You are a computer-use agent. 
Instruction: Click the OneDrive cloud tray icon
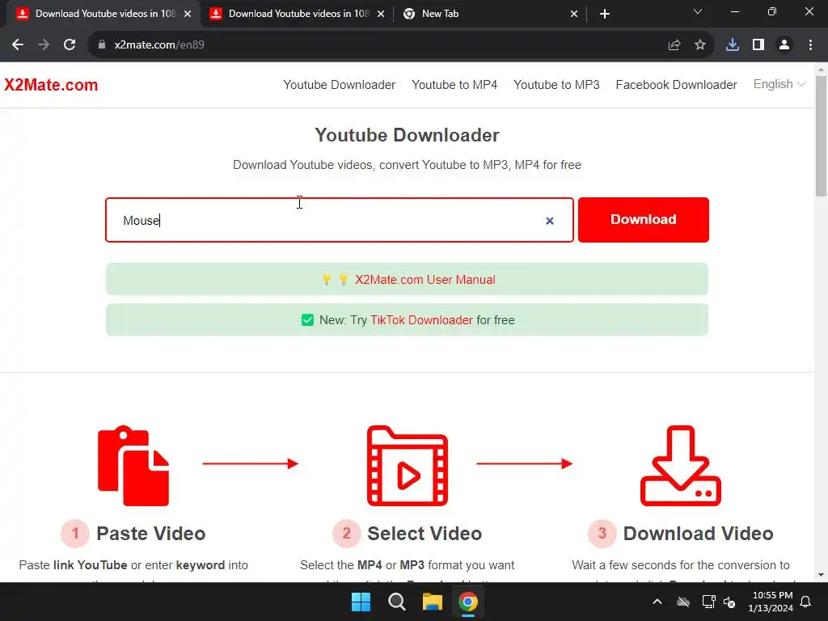(683, 602)
